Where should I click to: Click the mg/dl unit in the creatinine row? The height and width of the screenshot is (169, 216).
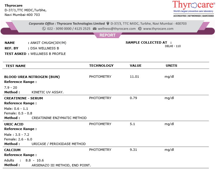[169, 98]
